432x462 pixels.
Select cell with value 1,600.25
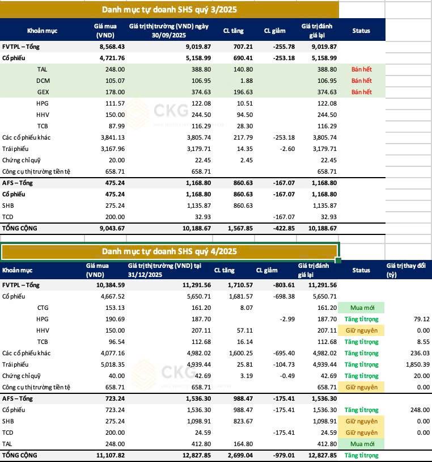pos(241,353)
